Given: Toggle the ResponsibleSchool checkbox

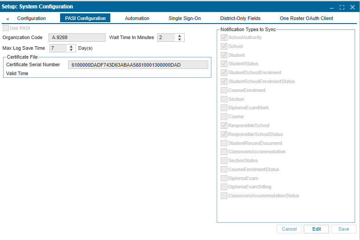Looking at the screenshot, I should (x=224, y=125).
